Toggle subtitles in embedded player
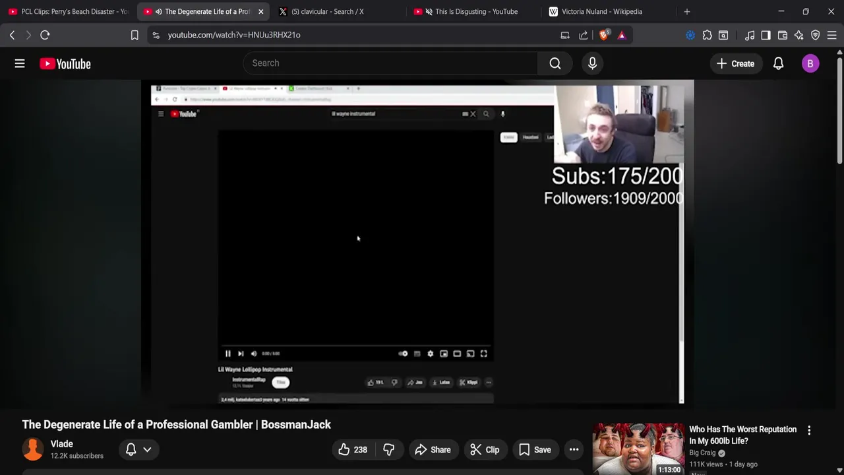This screenshot has width=844, height=475. click(417, 354)
